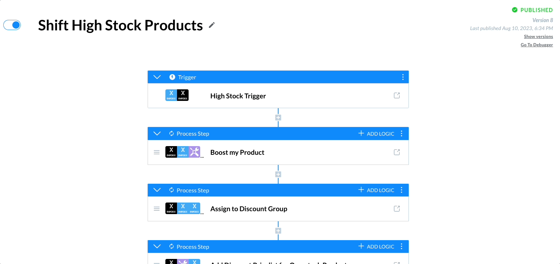
Task: Collapse the Assign to Discount Group step
Action: tap(157, 190)
